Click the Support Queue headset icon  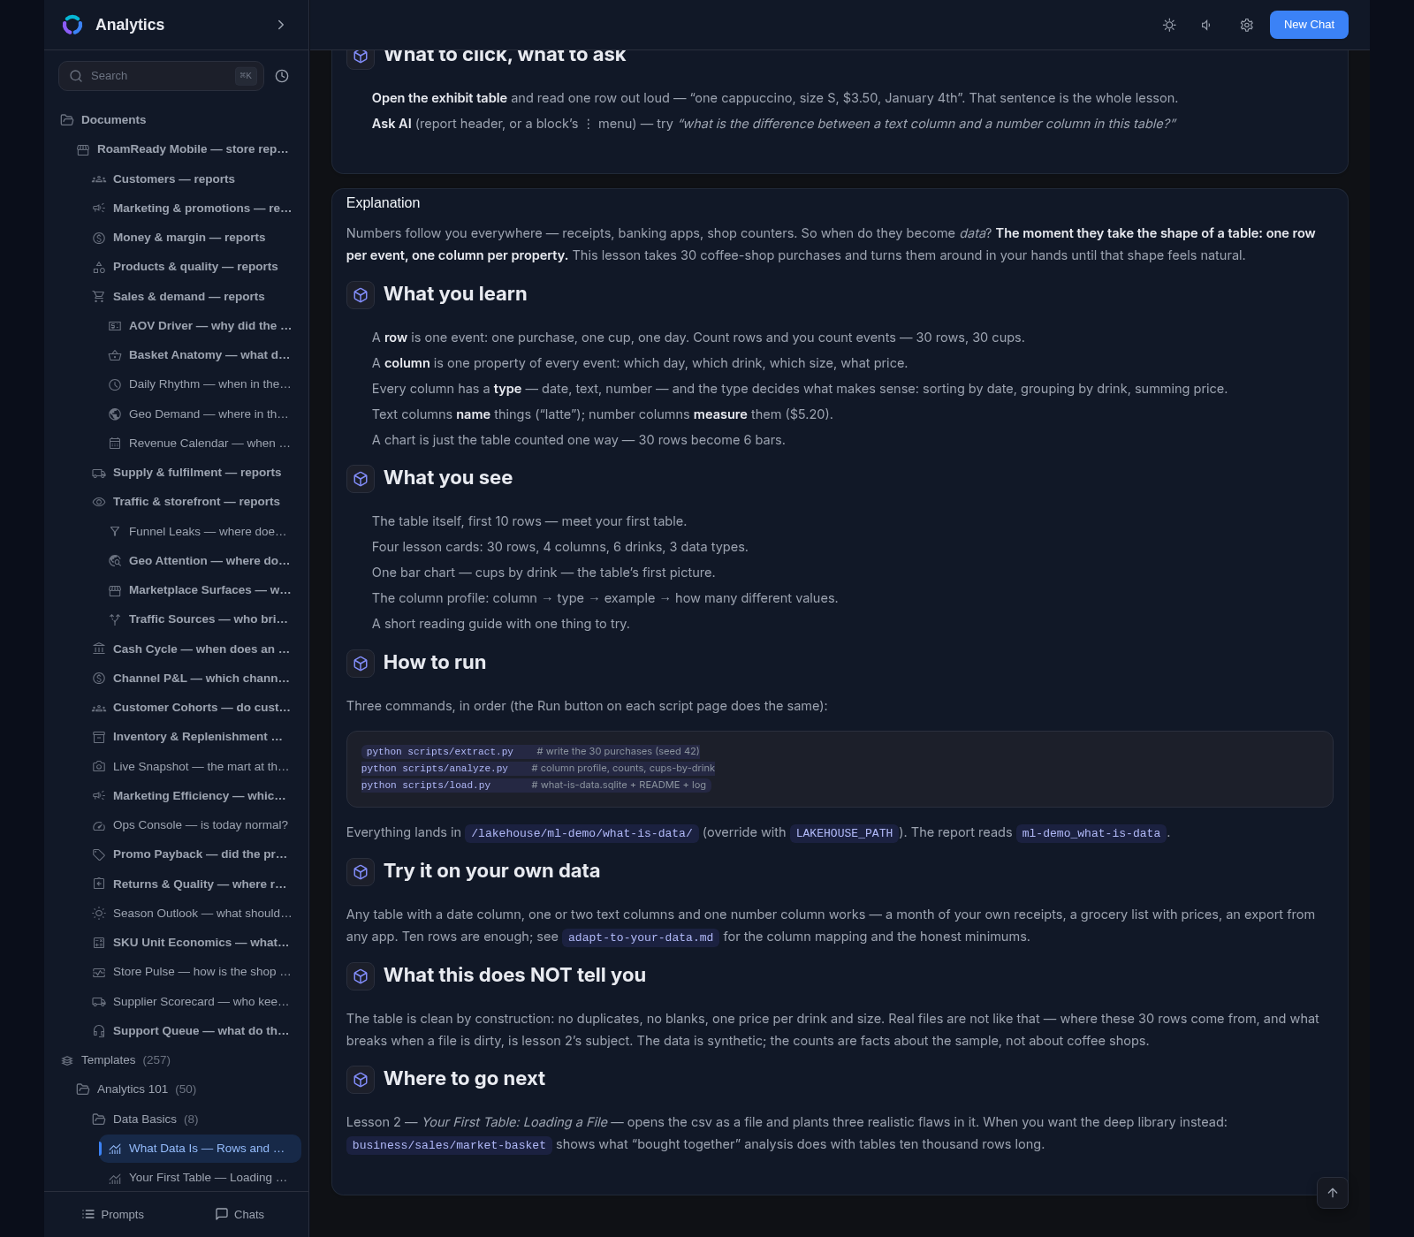99,1031
